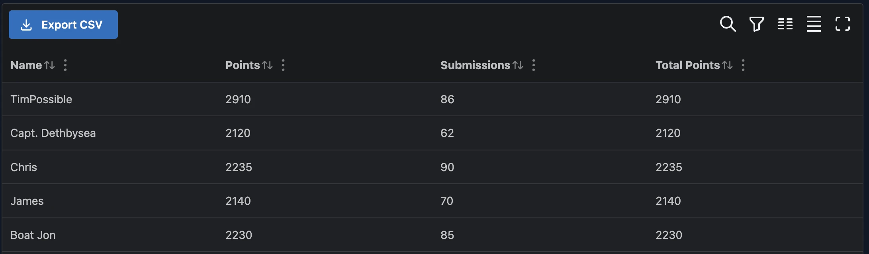
Task: Click the Export CSV button
Action: [x=63, y=24]
